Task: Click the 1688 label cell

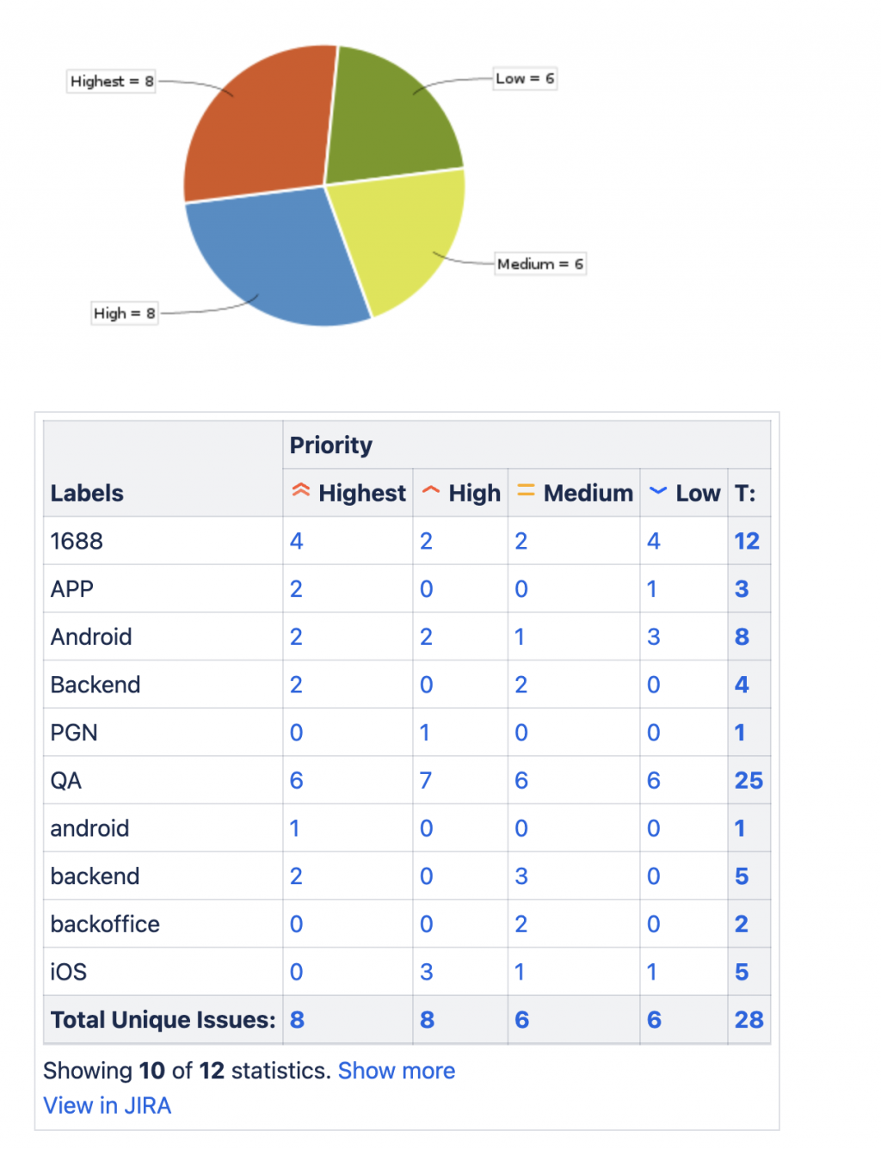Action: click(x=163, y=541)
